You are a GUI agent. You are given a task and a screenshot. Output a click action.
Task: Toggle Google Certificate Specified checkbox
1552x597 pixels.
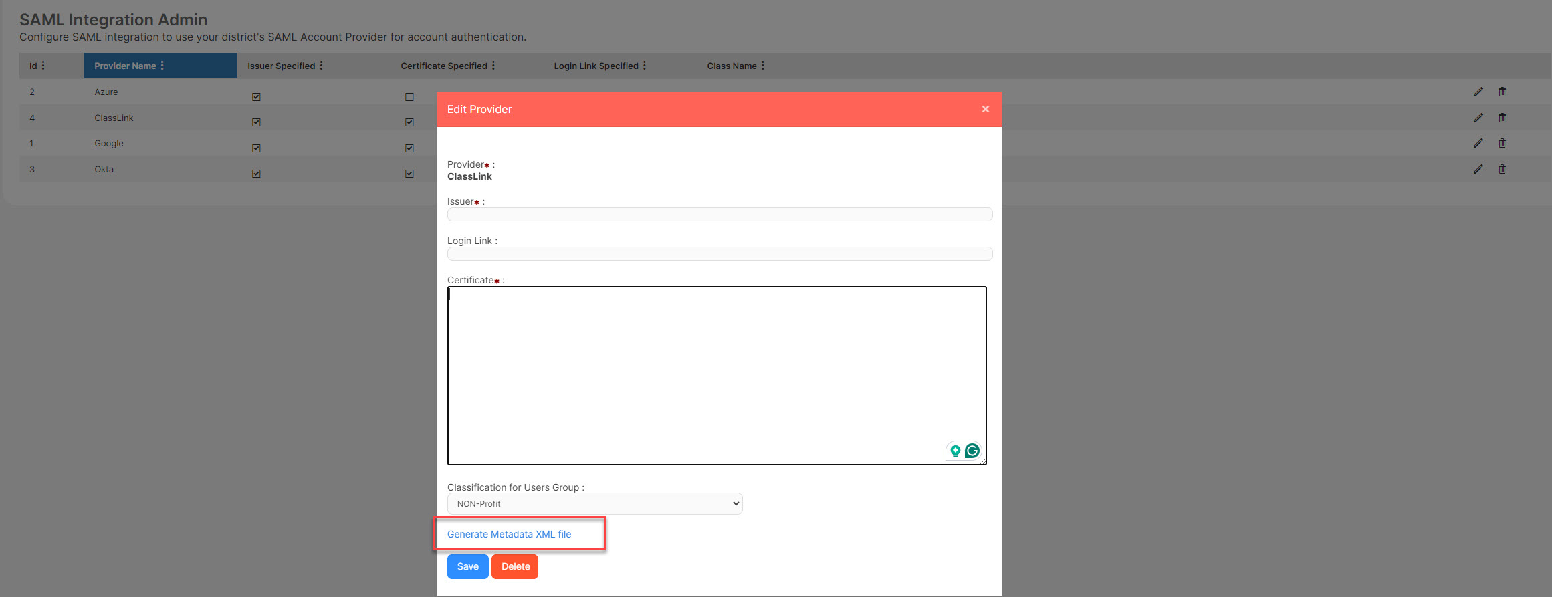tap(409, 148)
